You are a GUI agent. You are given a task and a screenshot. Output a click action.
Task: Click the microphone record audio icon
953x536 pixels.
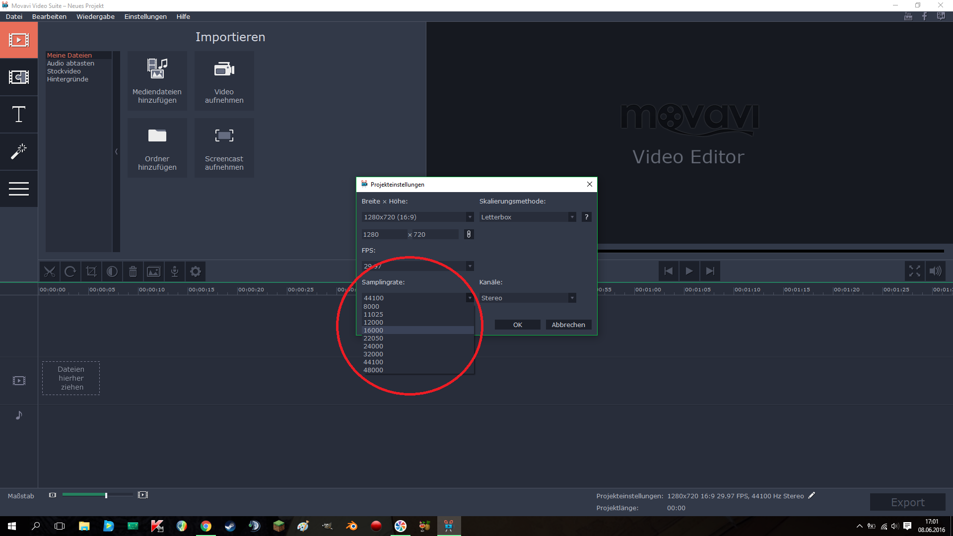[175, 271]
